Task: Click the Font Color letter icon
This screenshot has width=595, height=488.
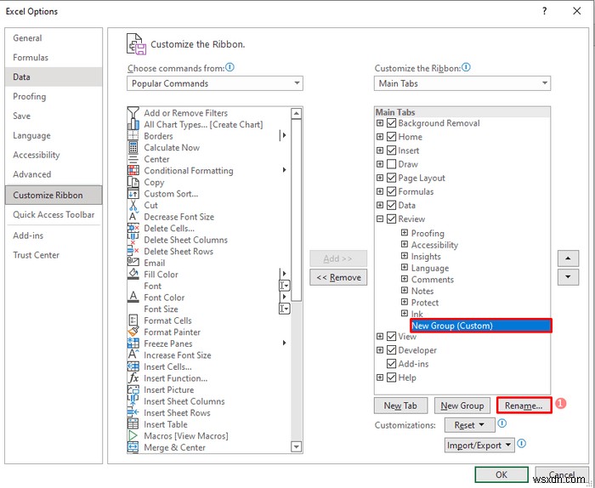Action: (x=133, y=297)
